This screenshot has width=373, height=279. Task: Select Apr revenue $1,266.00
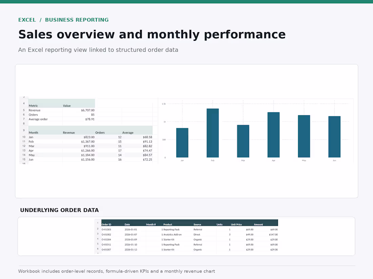point(79,150)
